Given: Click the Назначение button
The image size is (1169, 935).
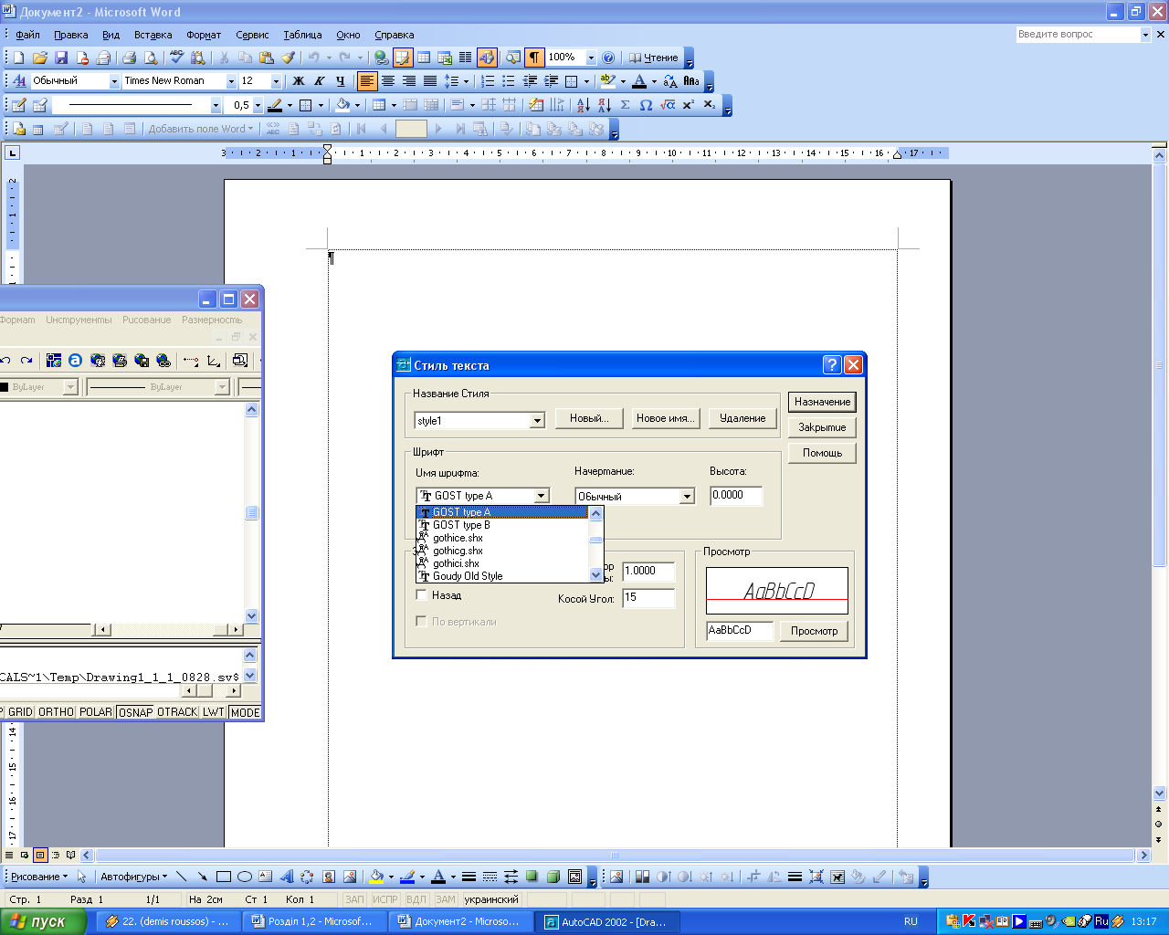Looking at the screenshot, I should pyautogui.click(x=822, y=402).
